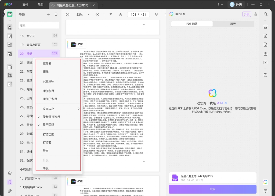
Task: Choose 重命名 from context menu
Action: pyautogui.click(x=47, y=63)
